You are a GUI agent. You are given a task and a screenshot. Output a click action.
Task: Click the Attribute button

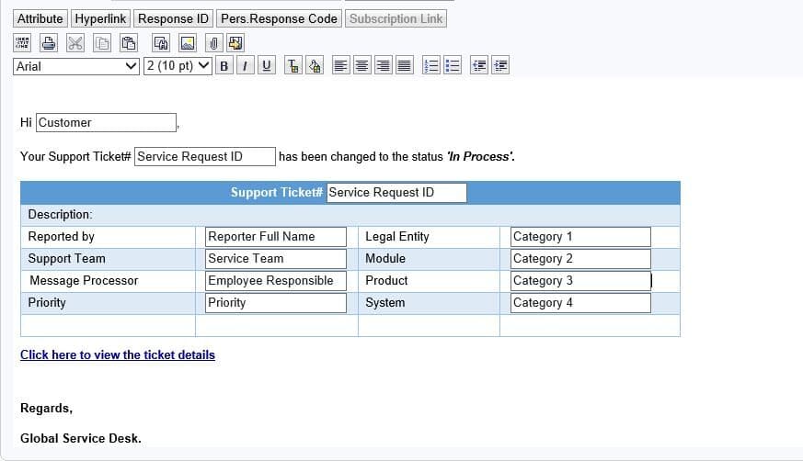40,18
